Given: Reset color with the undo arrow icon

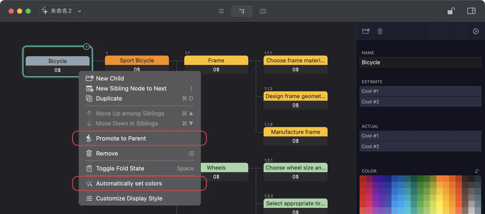Looking at the screenshot, I should 476,171.
